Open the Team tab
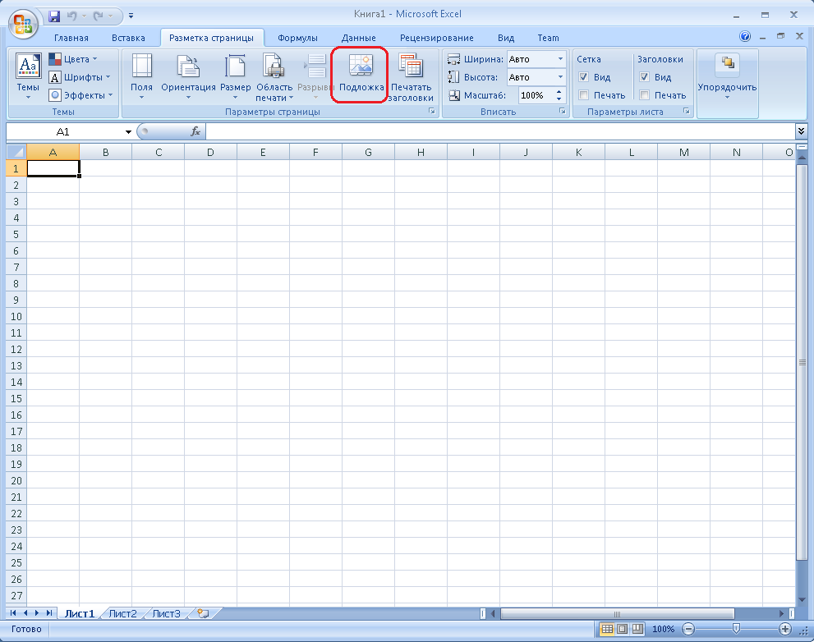 548,38
